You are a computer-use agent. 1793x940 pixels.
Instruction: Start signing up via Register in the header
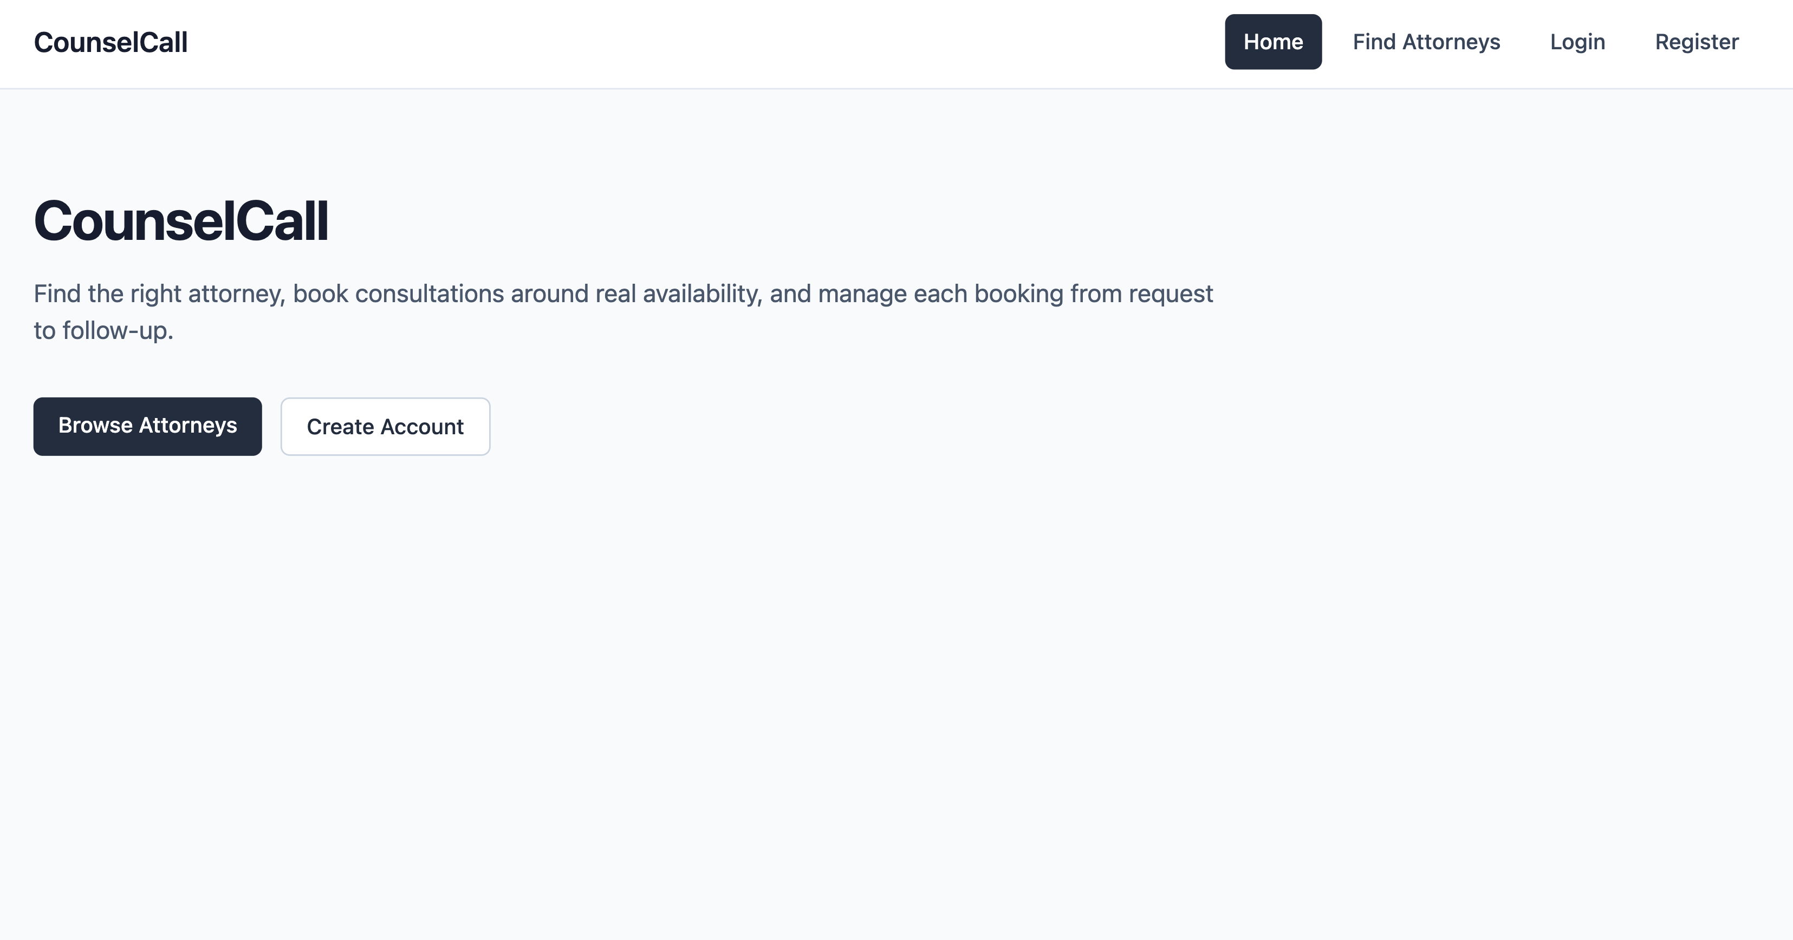click(x=1696, y=42)
